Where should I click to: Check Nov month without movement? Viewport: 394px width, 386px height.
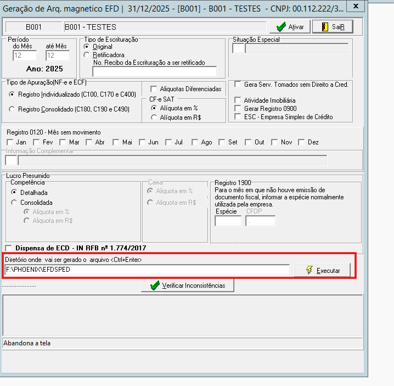[x=274, y=142]
